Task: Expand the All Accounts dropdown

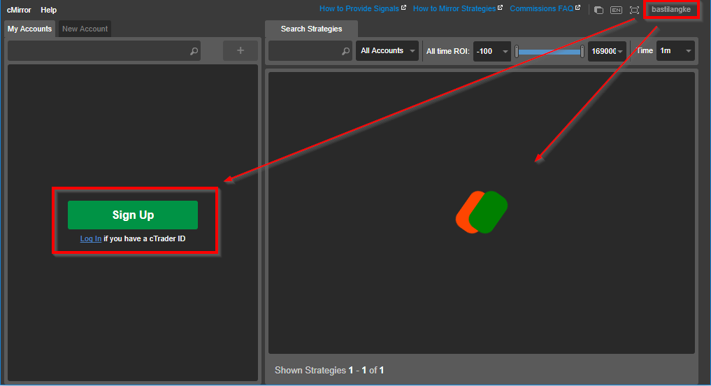Action: [387, 51]
